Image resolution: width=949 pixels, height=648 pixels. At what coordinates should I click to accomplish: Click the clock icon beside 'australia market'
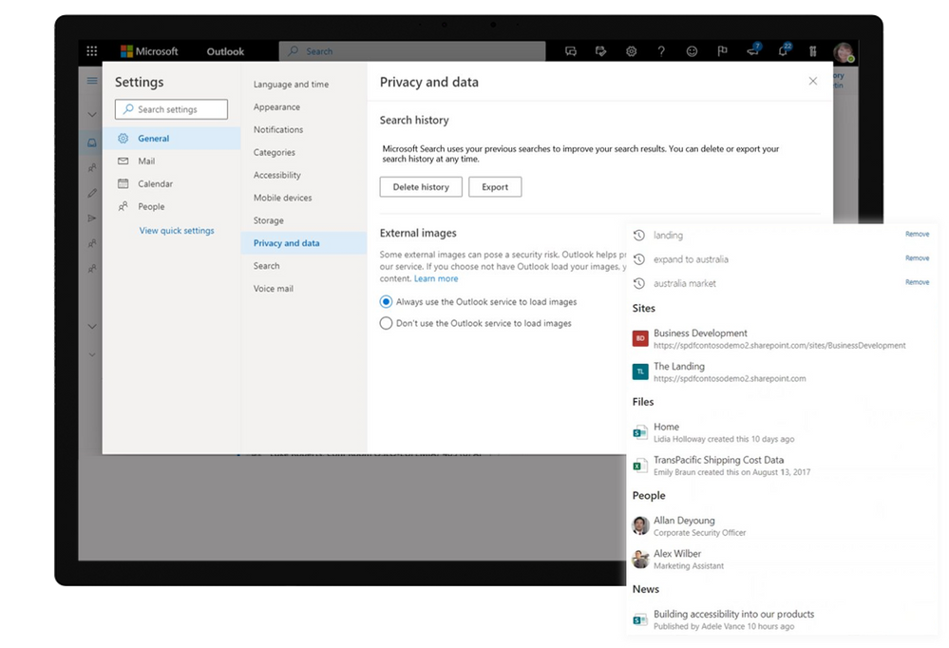(x=639, y=283)
